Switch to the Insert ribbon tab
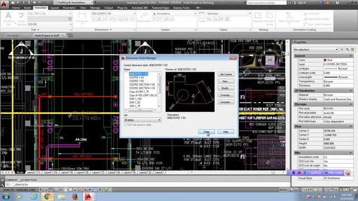Viewport: 358px width, 201px height. coord(27,8)
